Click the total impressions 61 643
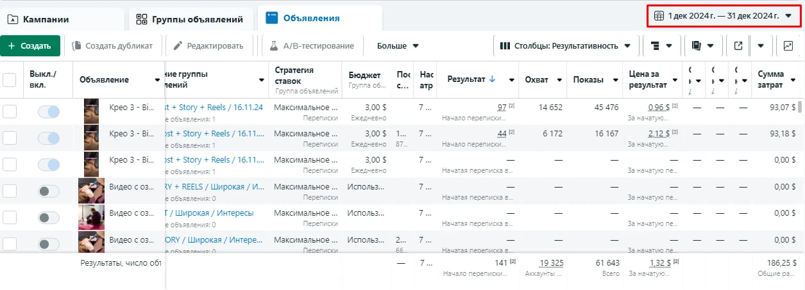The height and width of the screenshot is (290, 805). [607, 262]
